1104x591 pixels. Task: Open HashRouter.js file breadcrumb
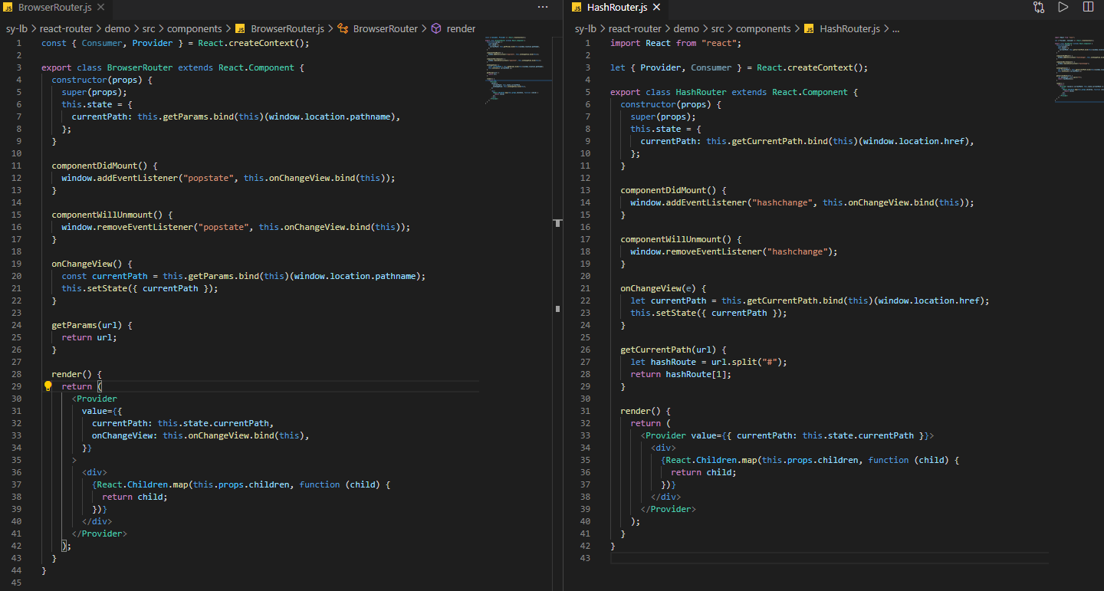click(842, 28)
